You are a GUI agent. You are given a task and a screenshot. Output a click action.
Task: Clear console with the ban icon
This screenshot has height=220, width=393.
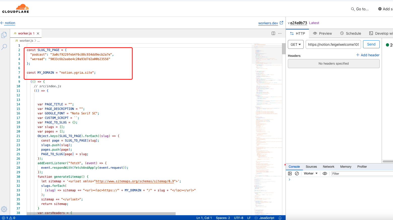(297, 173)
